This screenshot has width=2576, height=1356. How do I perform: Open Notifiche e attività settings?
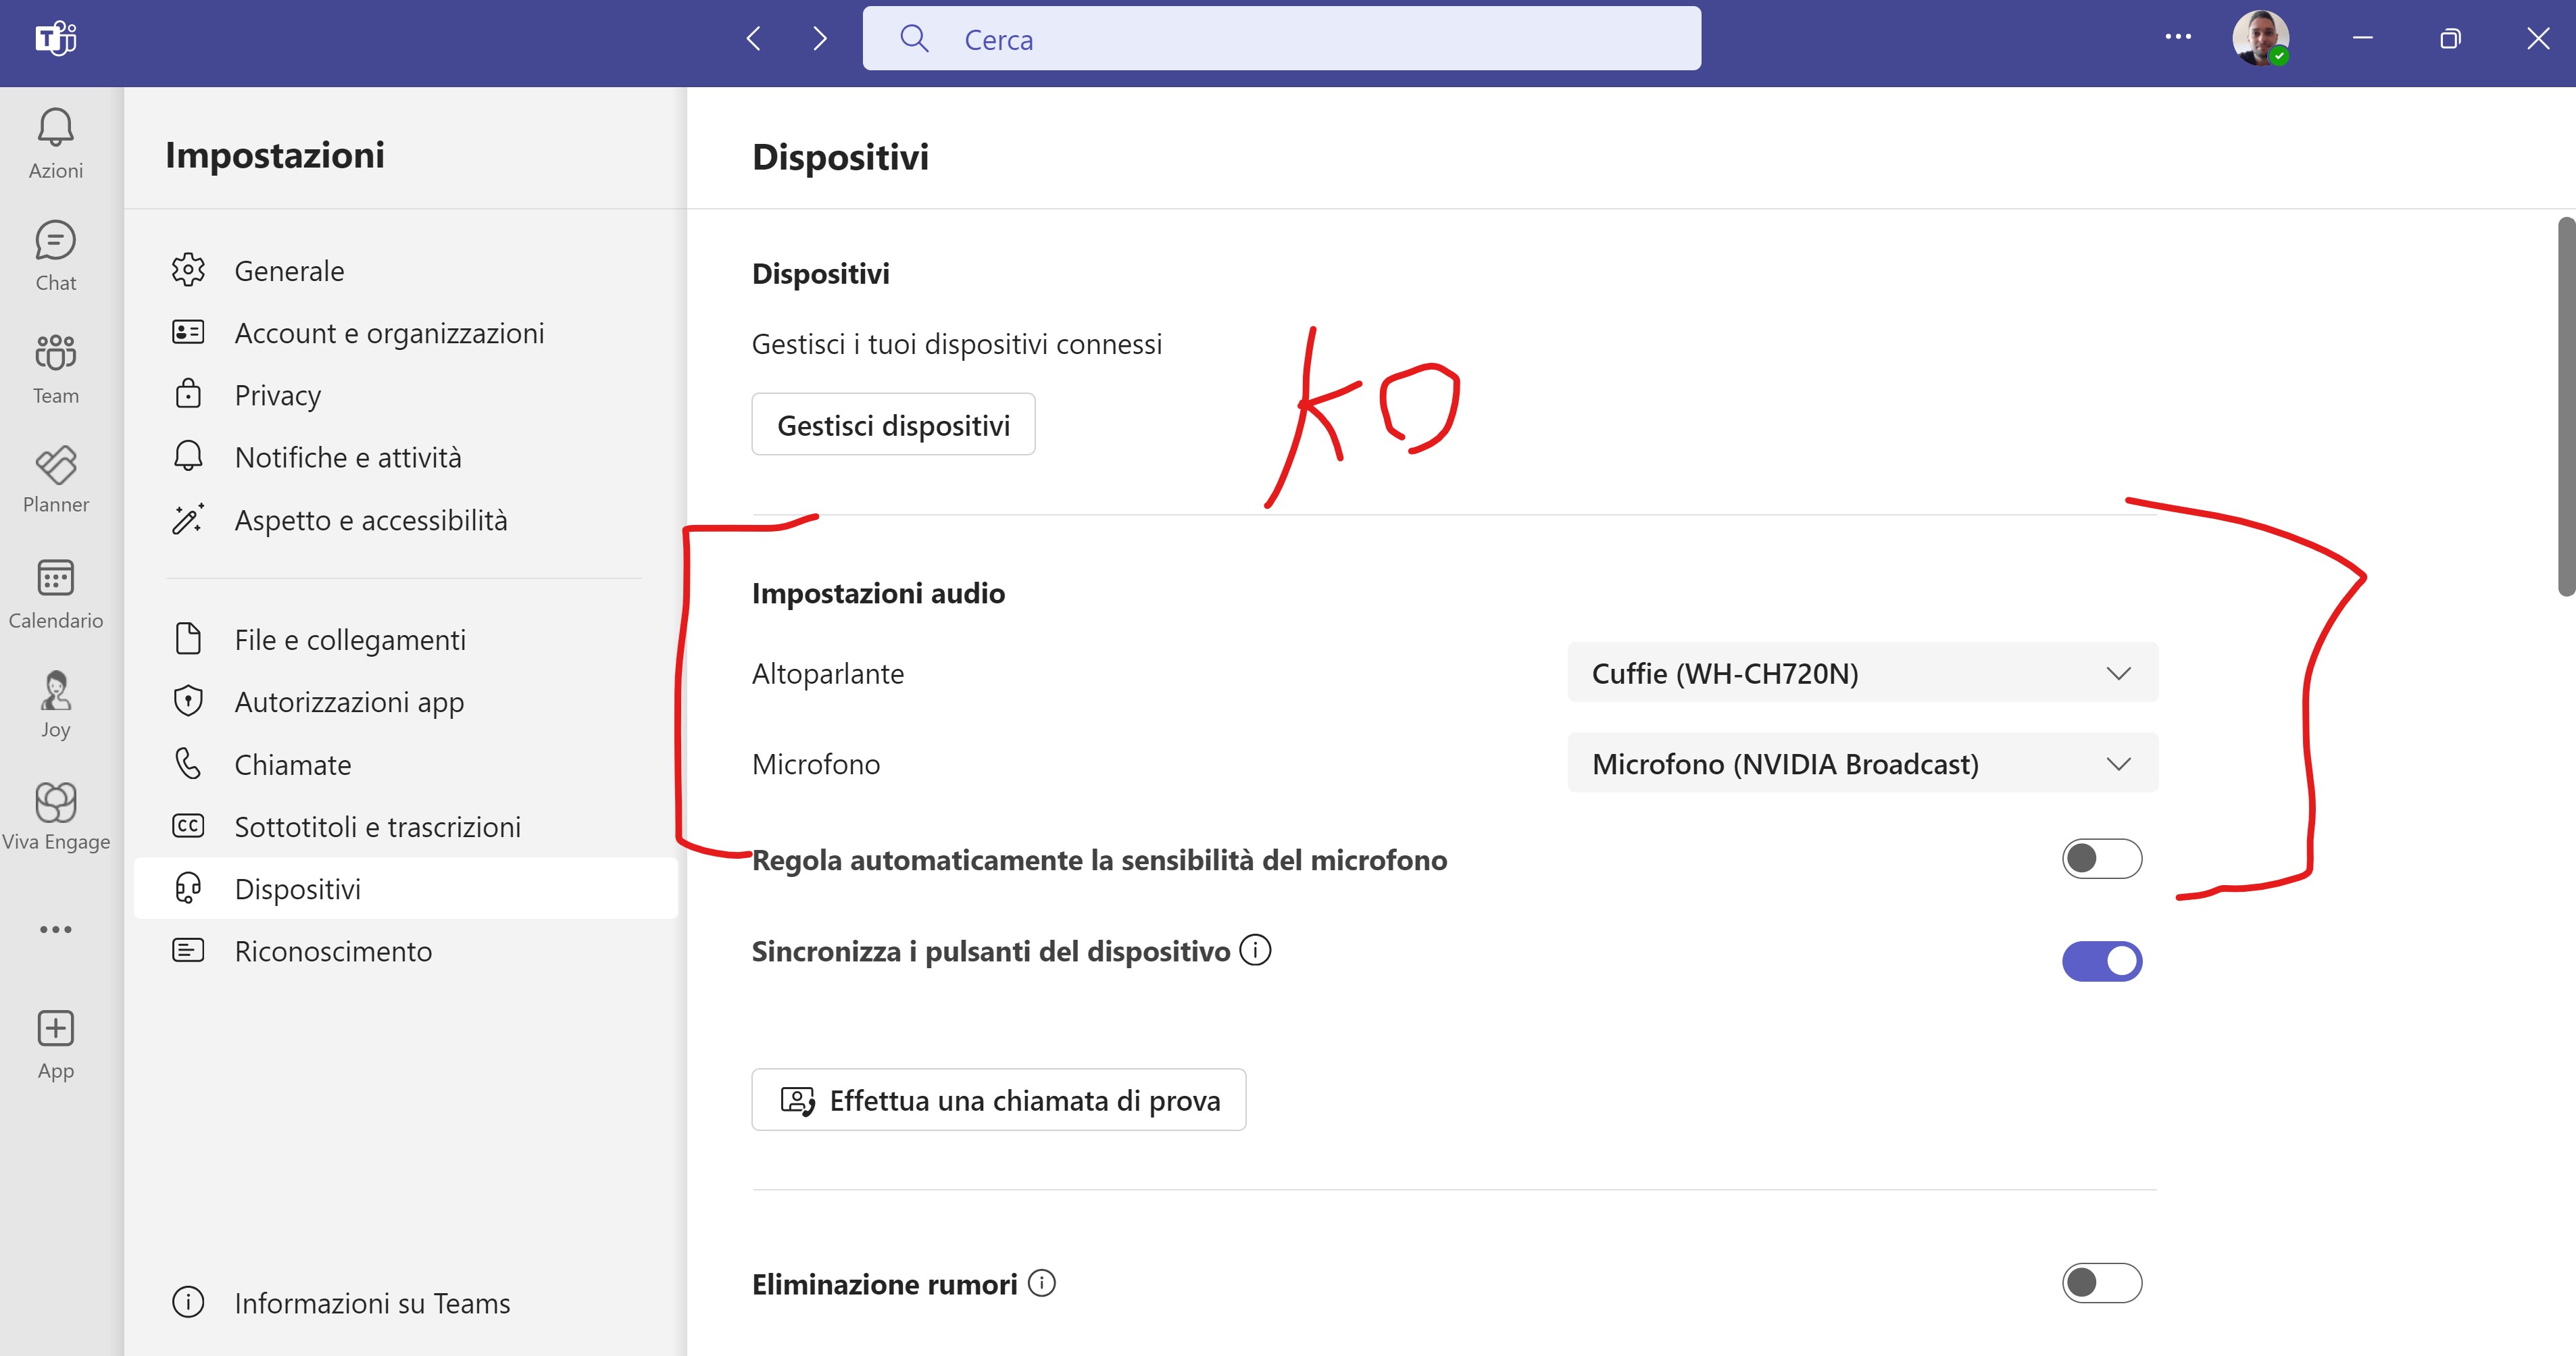click(406, 457)
